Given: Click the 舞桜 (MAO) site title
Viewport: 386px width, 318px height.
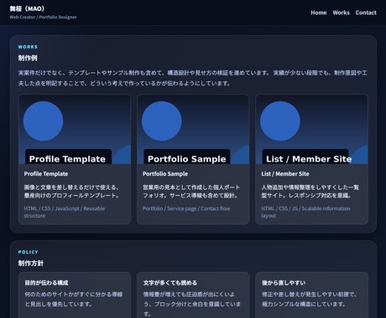Looking at the screenshot, I should (x=27, y=8).
